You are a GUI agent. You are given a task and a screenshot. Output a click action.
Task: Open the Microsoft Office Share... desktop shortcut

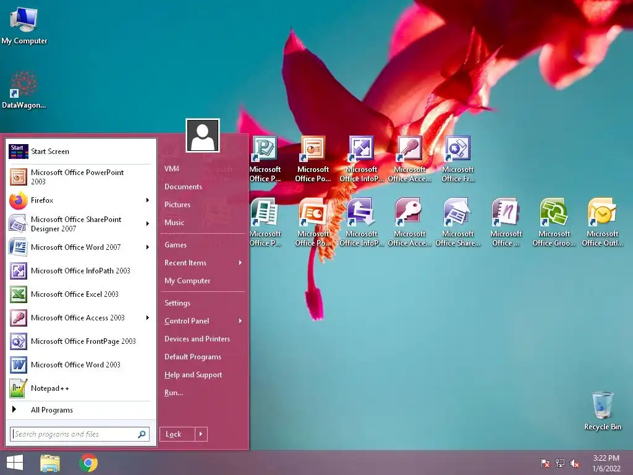[x=458, y=222]
